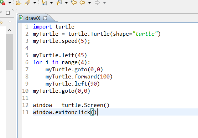This screenshot has width=198, height=138.
Task: Open the Back history dropdown arrow
Action: pyautogui.click(x=89, y=2)
